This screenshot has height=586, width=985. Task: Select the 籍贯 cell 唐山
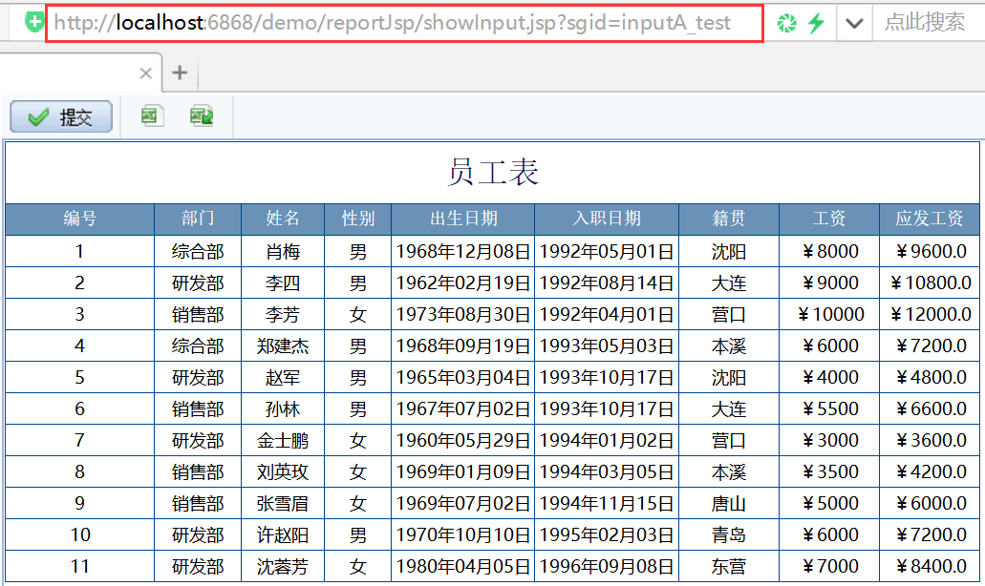click(x=729, y=503)
